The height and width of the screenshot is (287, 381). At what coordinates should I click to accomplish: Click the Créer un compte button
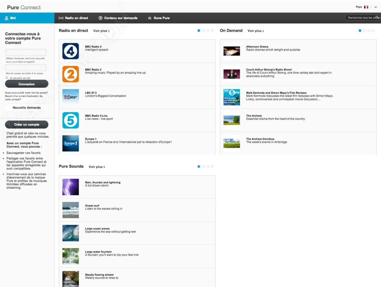coord(27,124)
